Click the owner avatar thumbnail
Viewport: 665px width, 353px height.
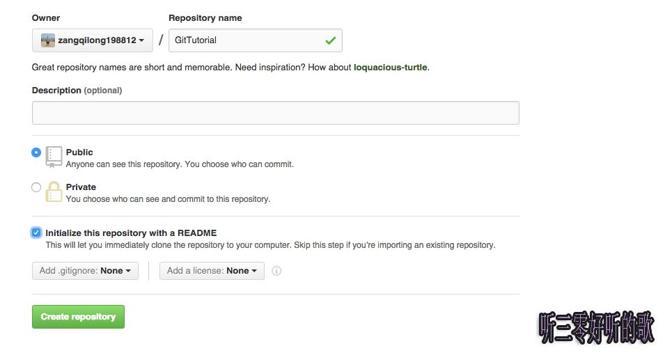click(x=47, y=40)
